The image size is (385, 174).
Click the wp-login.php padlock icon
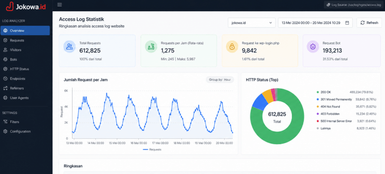pos(232,46)
